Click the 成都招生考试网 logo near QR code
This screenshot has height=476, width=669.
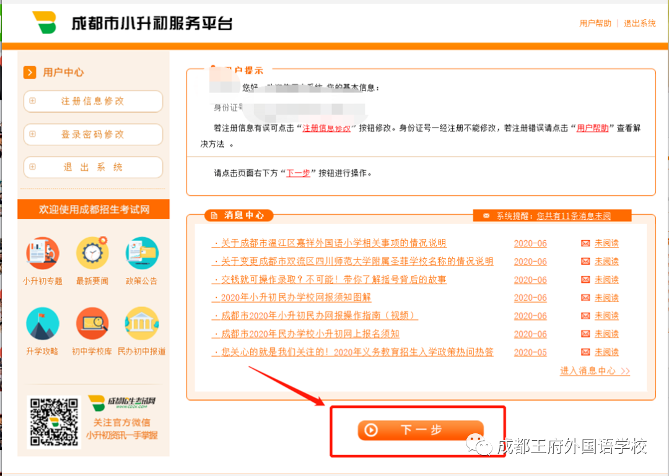click(122, 404)
